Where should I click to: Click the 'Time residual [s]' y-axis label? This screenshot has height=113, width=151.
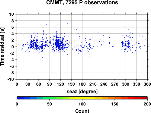(x=2, y=47)
